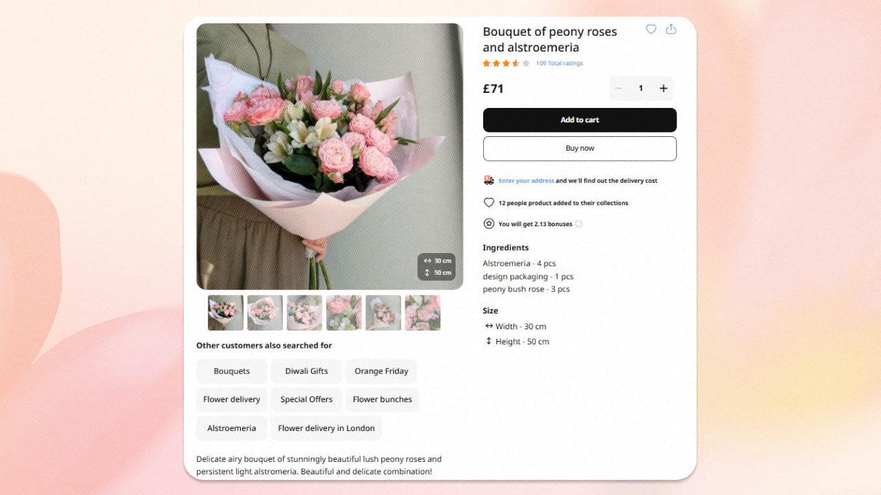The image size is (881, 495).
Task: Choose the Diwali Gifts search tag
Action: [306, 371]
